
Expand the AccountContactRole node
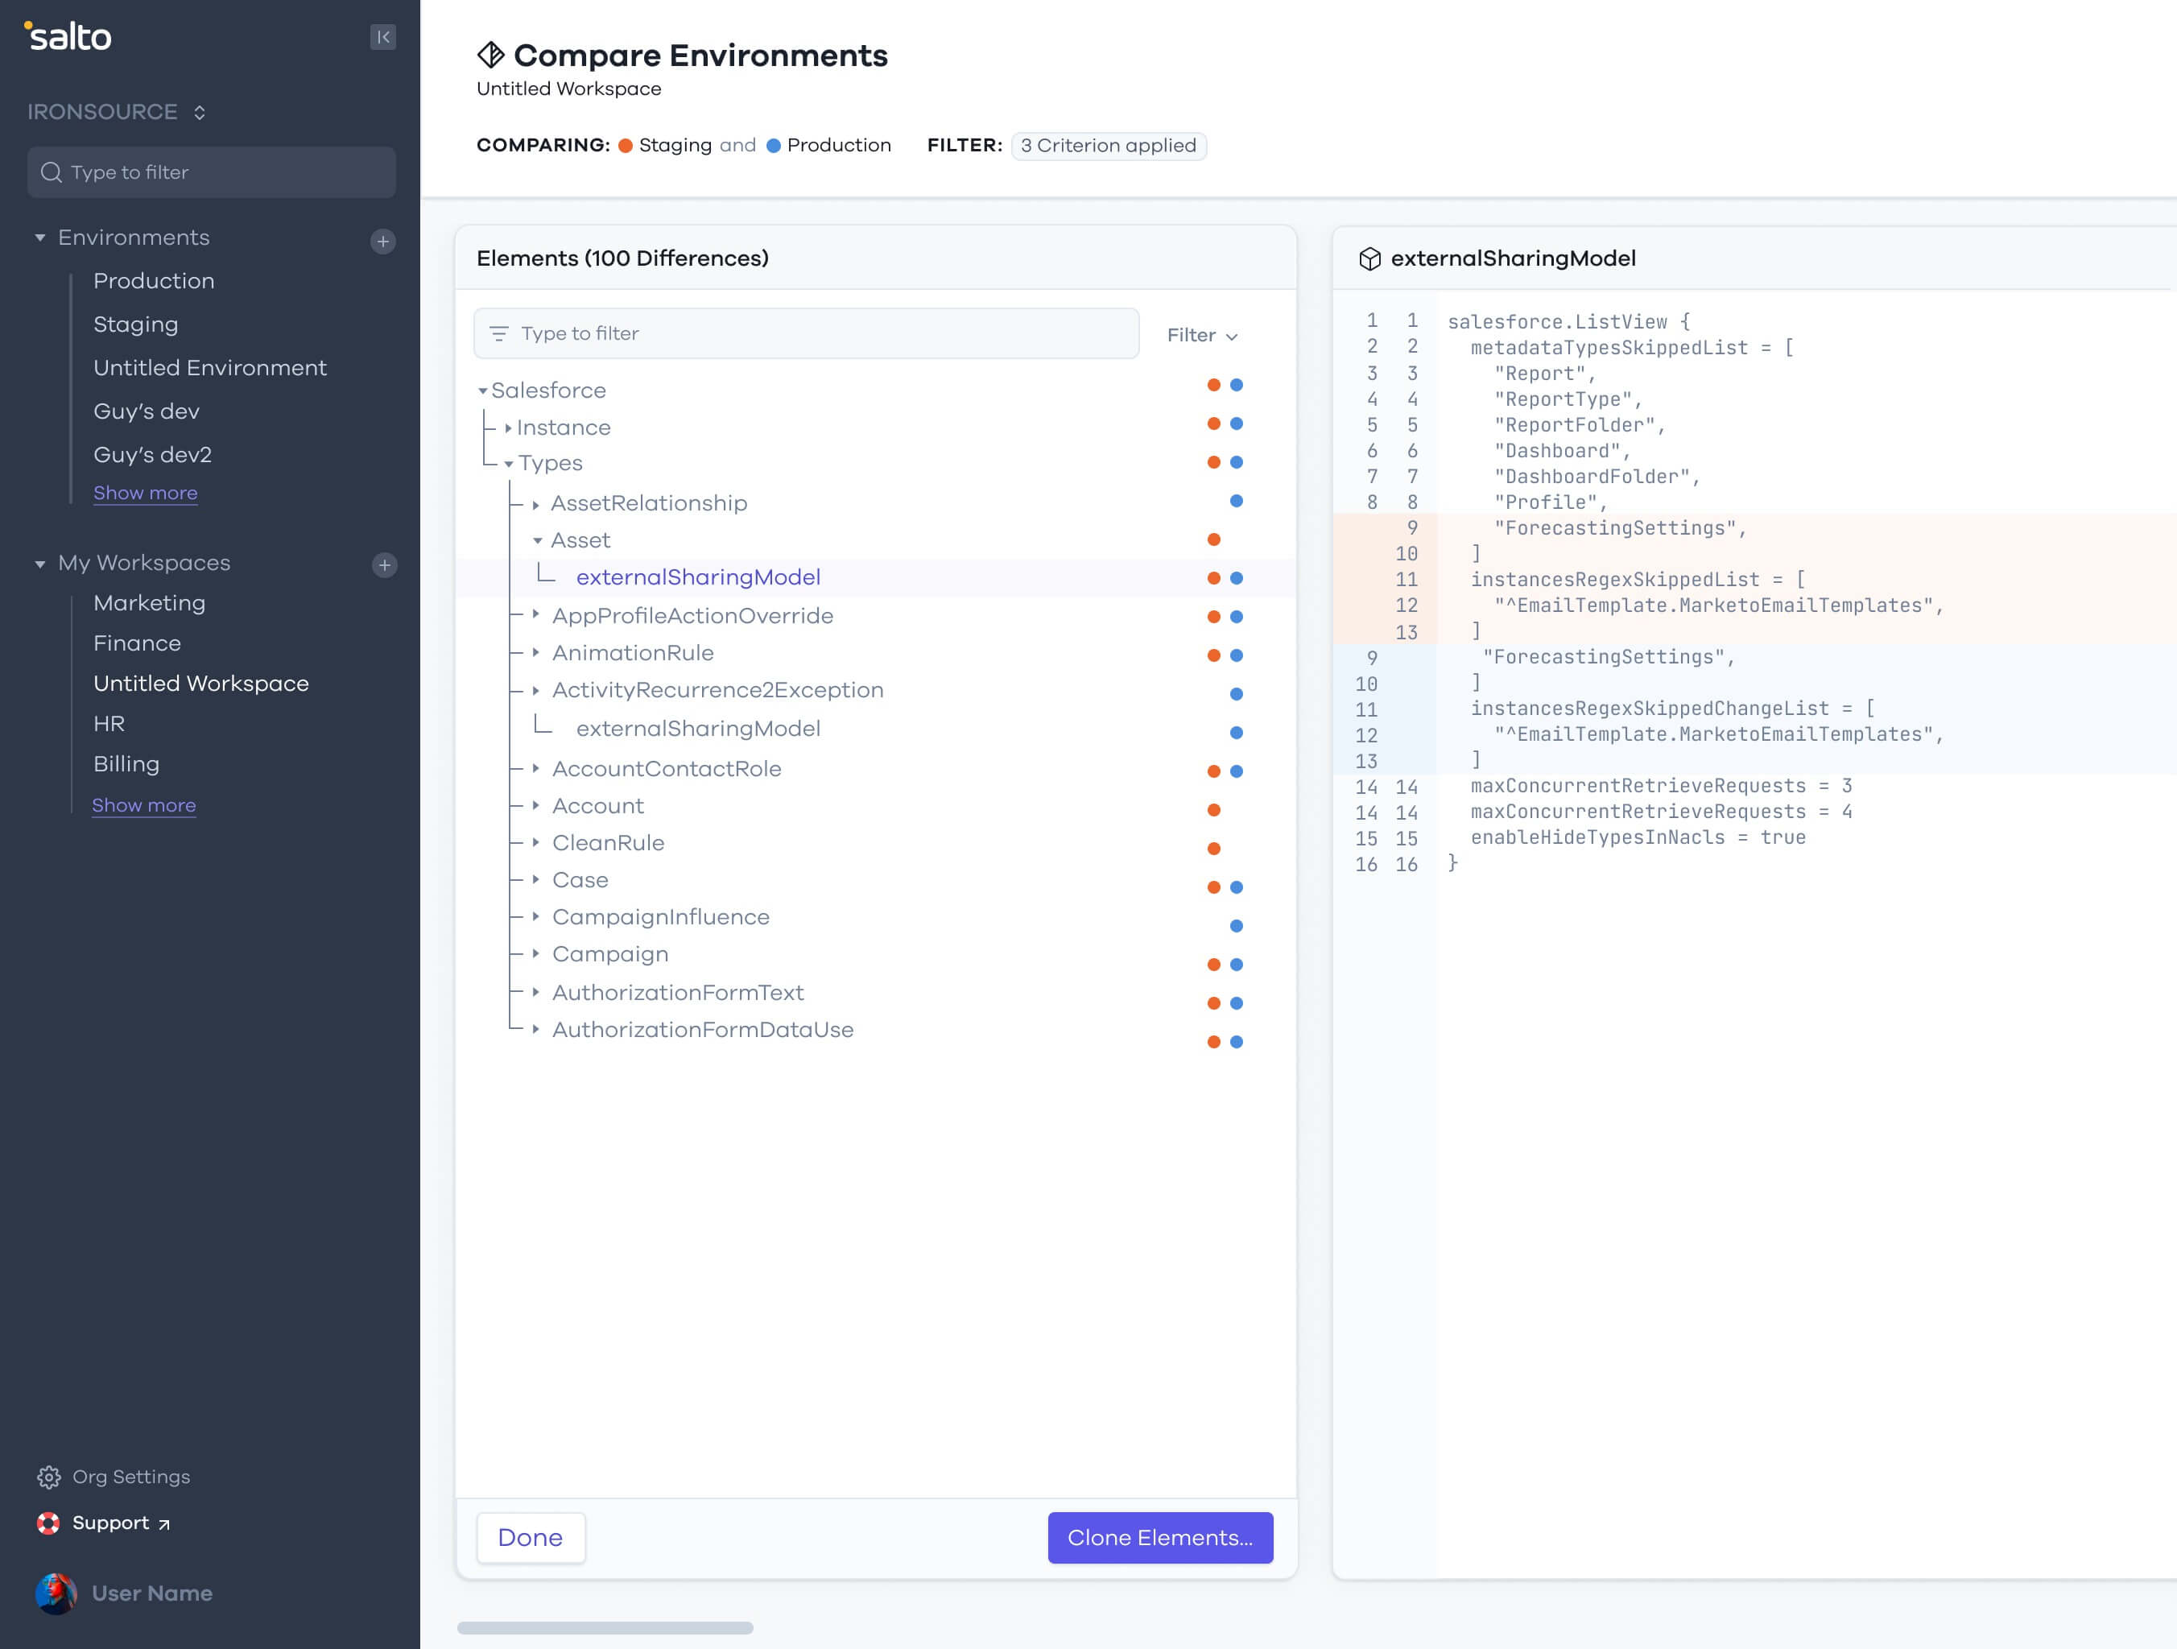(535, 768)
